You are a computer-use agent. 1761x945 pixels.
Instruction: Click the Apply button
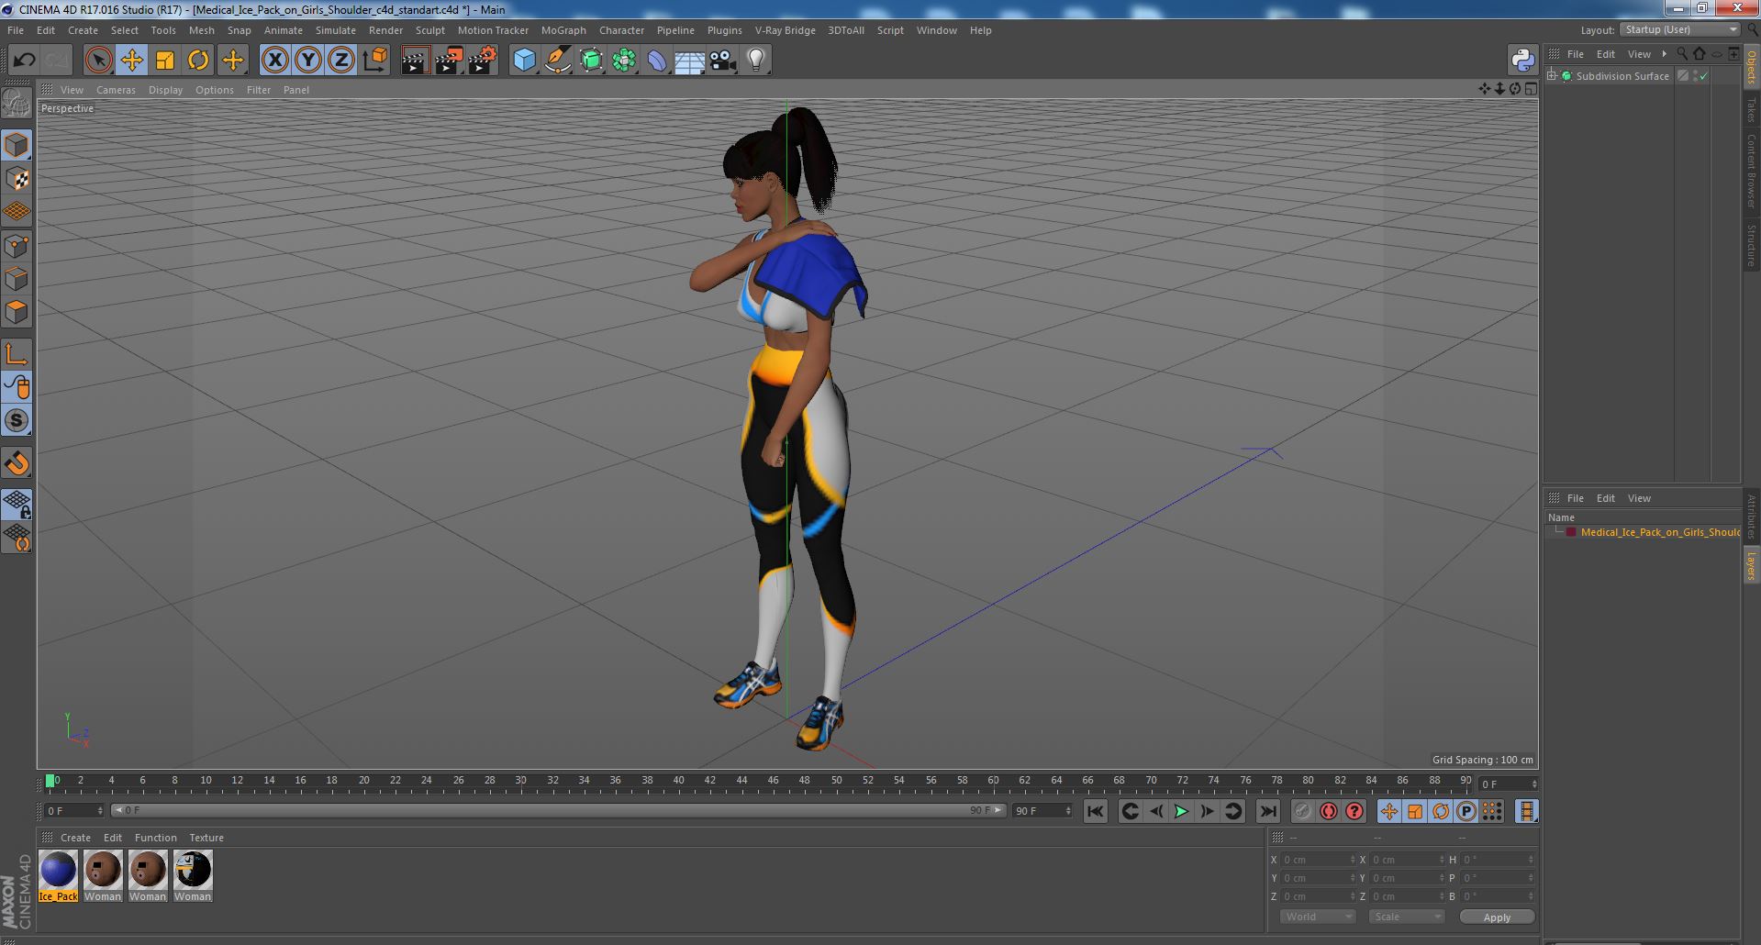1497,917
